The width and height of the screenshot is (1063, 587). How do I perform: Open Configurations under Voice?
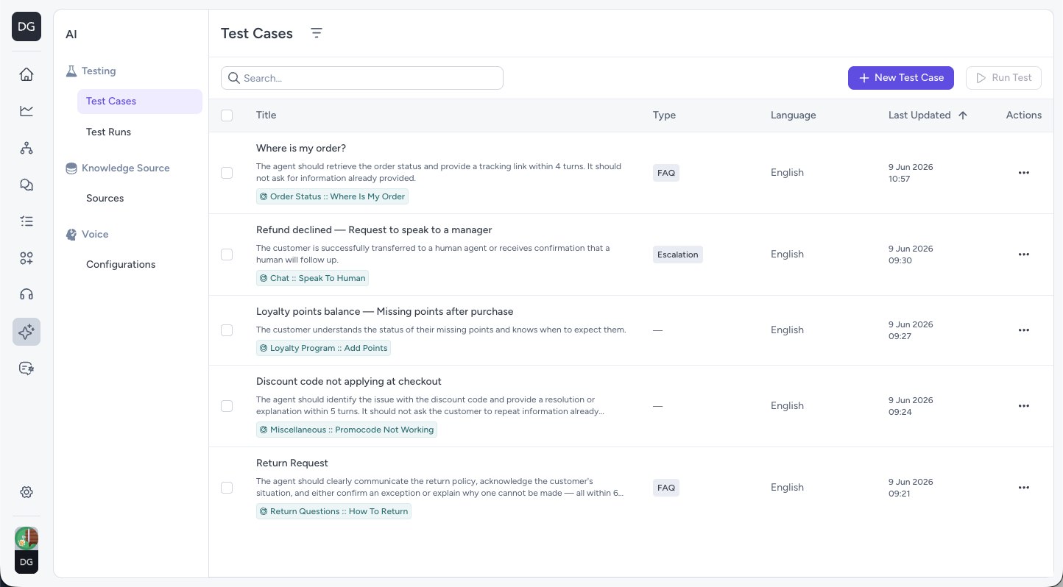(x=121, y=265)
